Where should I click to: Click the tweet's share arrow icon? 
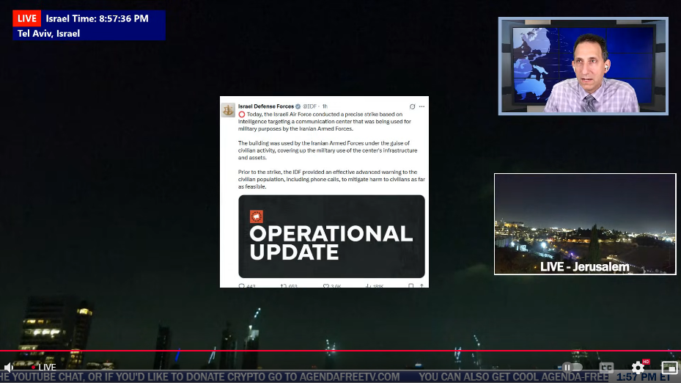click(422, 285)
